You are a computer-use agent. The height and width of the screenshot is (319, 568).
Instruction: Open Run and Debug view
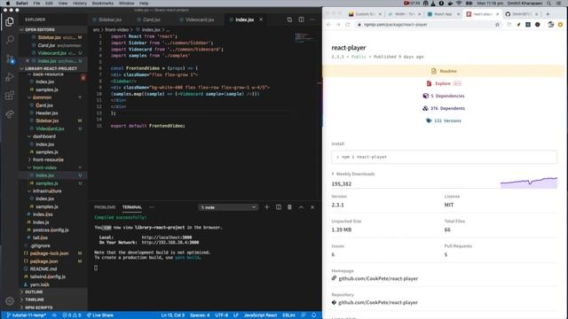coord(10,77)
